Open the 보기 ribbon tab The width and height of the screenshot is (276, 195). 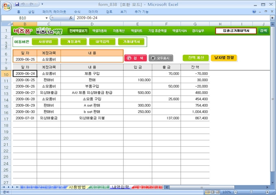123,12
